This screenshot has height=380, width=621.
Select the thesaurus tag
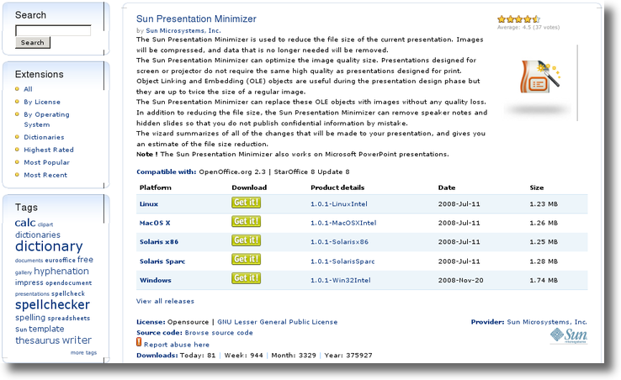37,340
